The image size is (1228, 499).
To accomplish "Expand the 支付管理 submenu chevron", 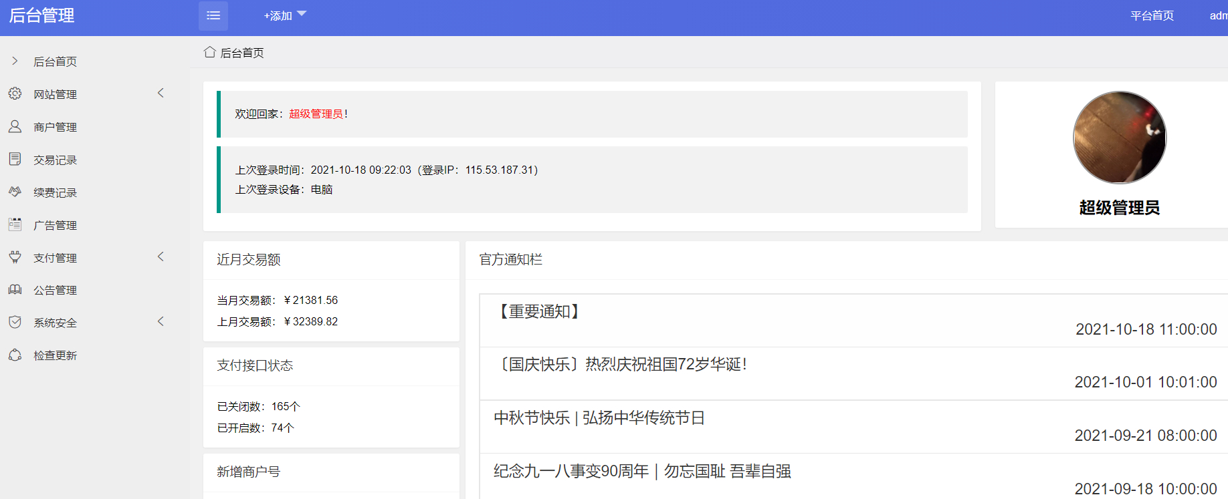I will click(161, 257).
